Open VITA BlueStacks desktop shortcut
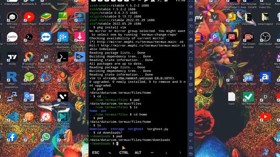The width and height of the screenshot is (280, 157). coord(63,100)
